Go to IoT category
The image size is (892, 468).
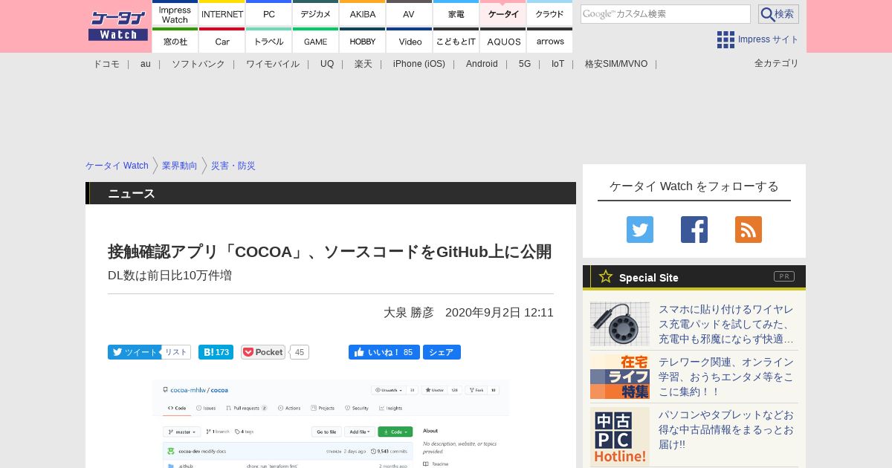[x=557, y=64]
